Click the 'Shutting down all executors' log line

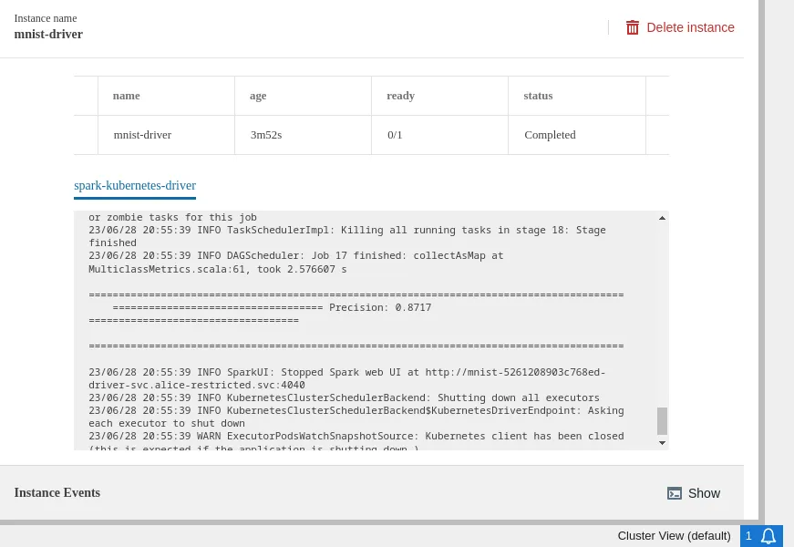pyautogui.click(x=344, y=397)
